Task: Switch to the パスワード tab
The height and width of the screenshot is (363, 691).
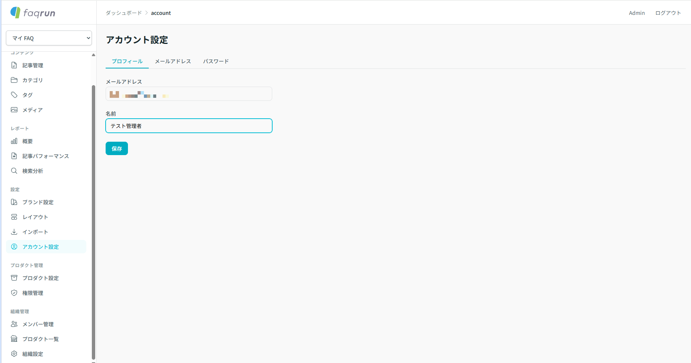Action: [x=216, y=61]
